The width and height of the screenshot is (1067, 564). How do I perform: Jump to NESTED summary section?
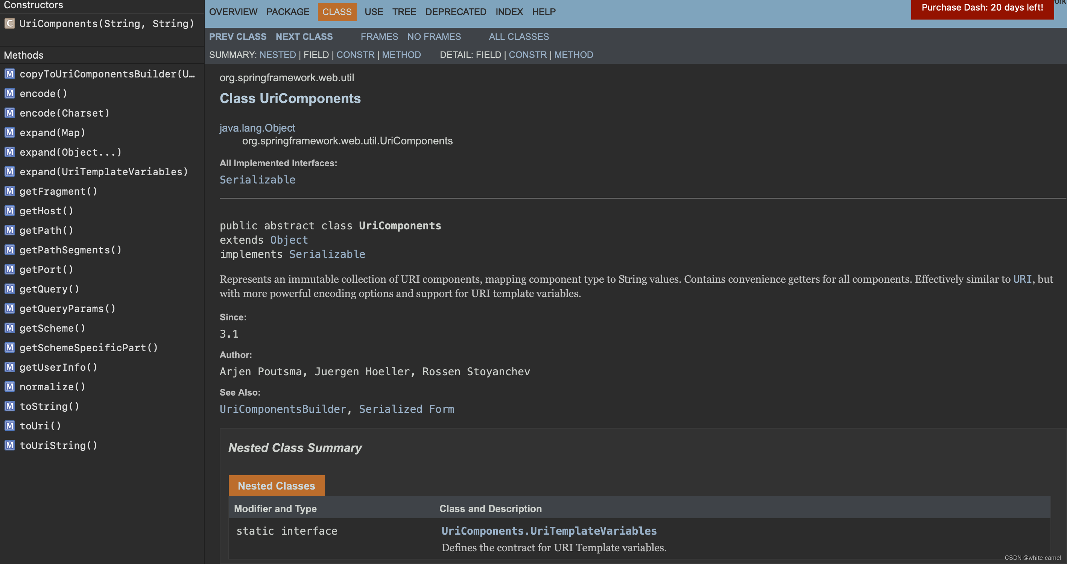pos(277,55)
